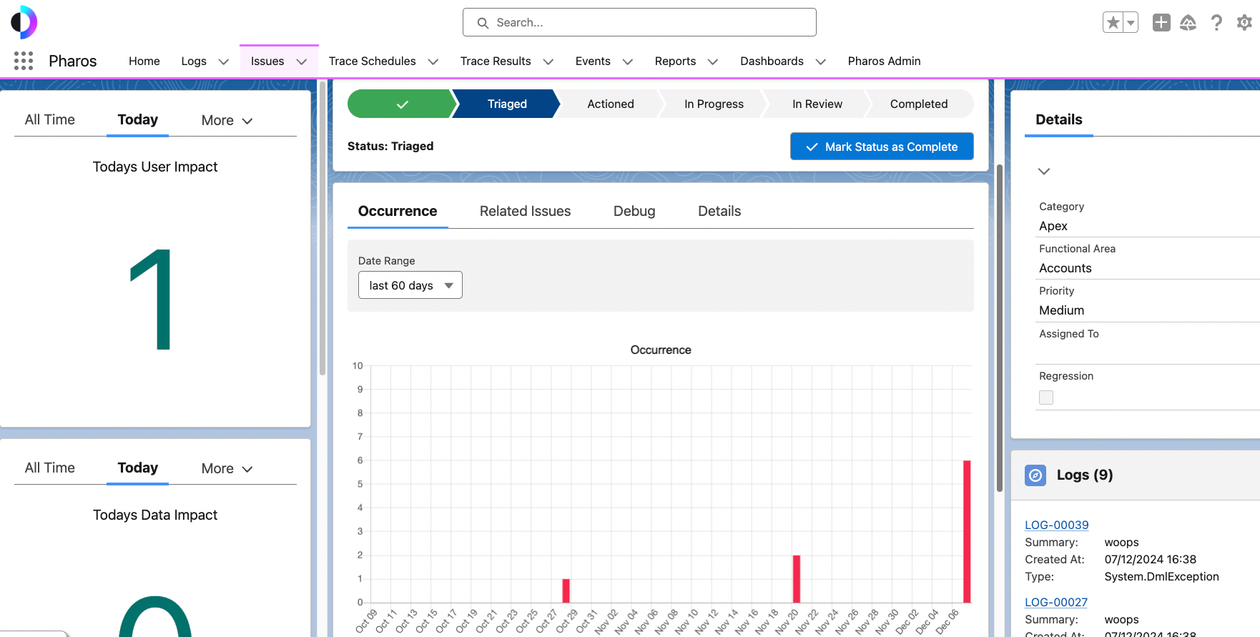The image size is (1260, 637).
Task: Expand the Dashboards dropdown chevron
Action: click(821, 61)
